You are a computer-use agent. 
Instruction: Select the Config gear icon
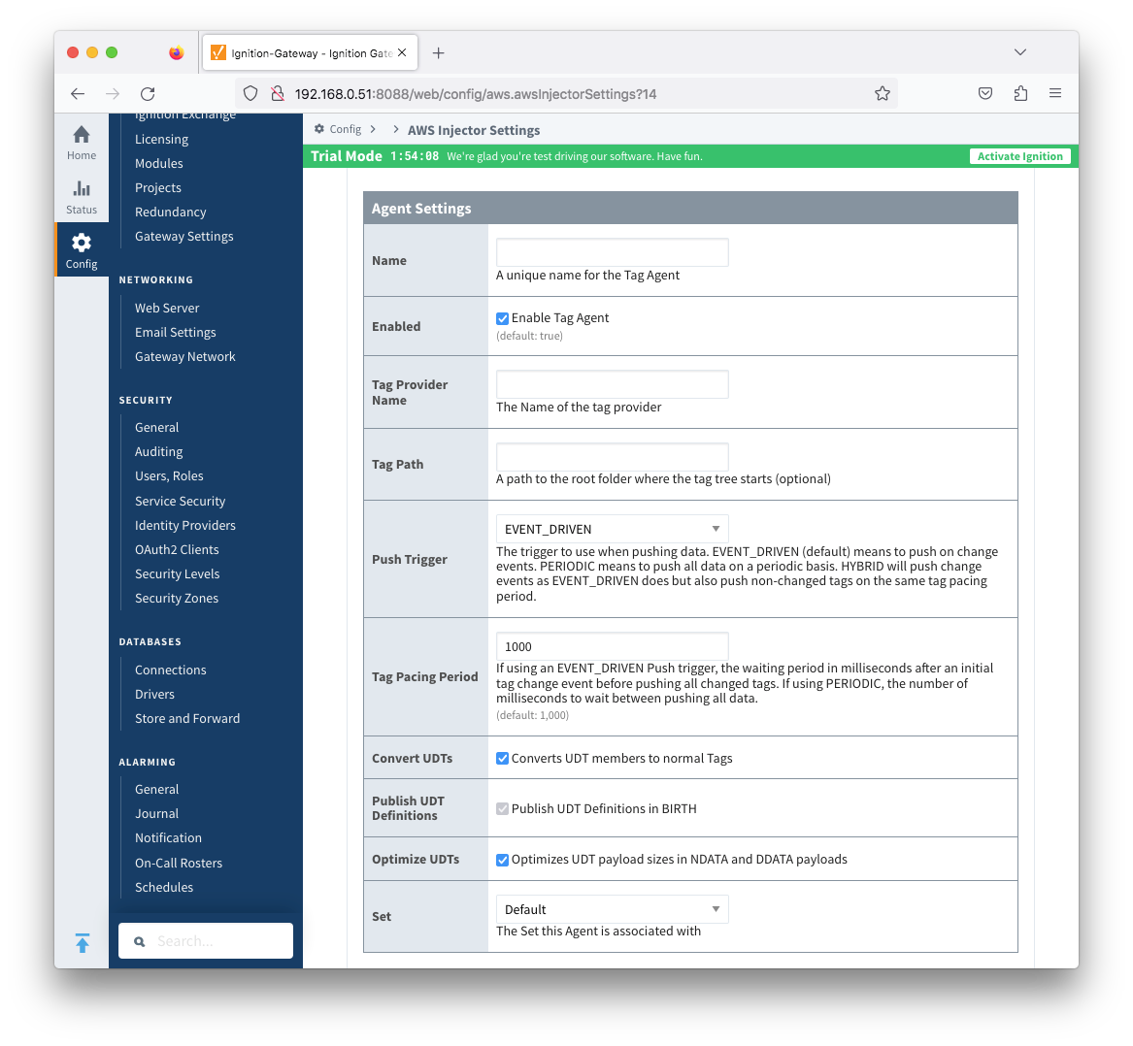[82, 244]
